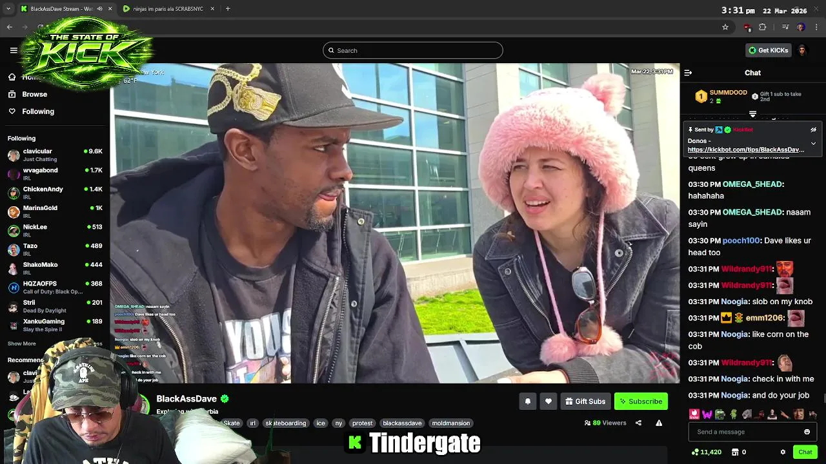Click the chat shop icon
This screenshot has height=464, width=826.
(734, 452)
